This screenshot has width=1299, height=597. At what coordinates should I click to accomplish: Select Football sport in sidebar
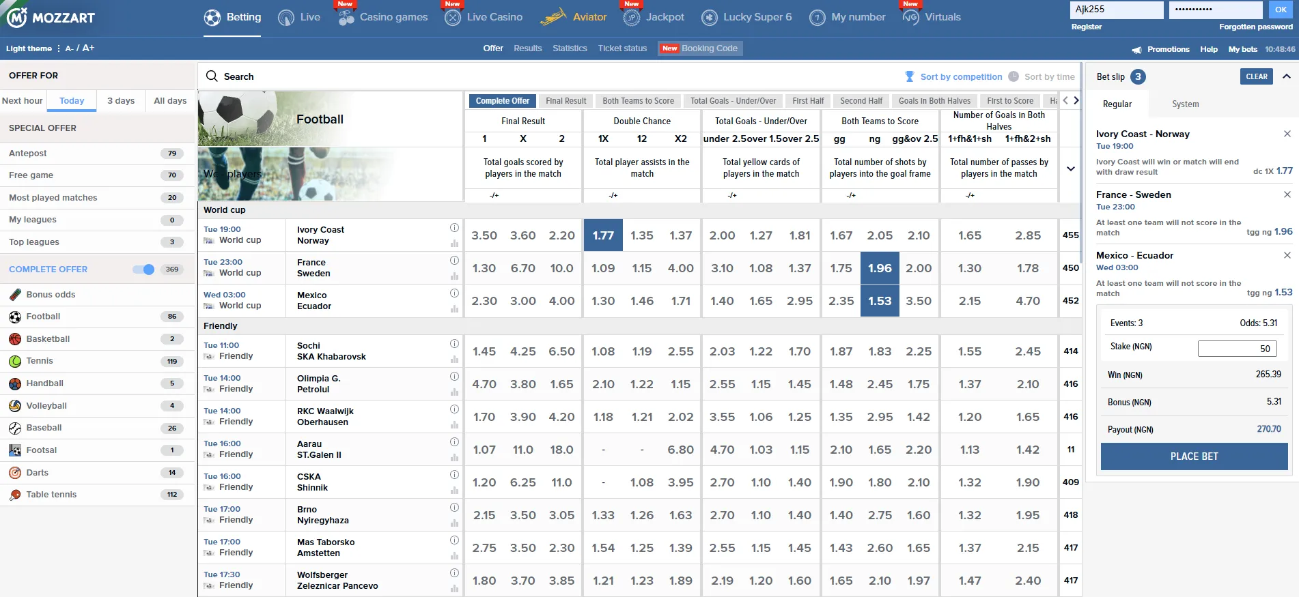98,317
